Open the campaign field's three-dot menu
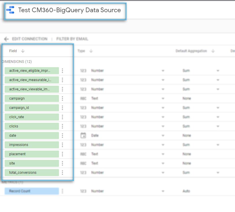The width and height of the screenshot is (235, 212). pos(62,99)
